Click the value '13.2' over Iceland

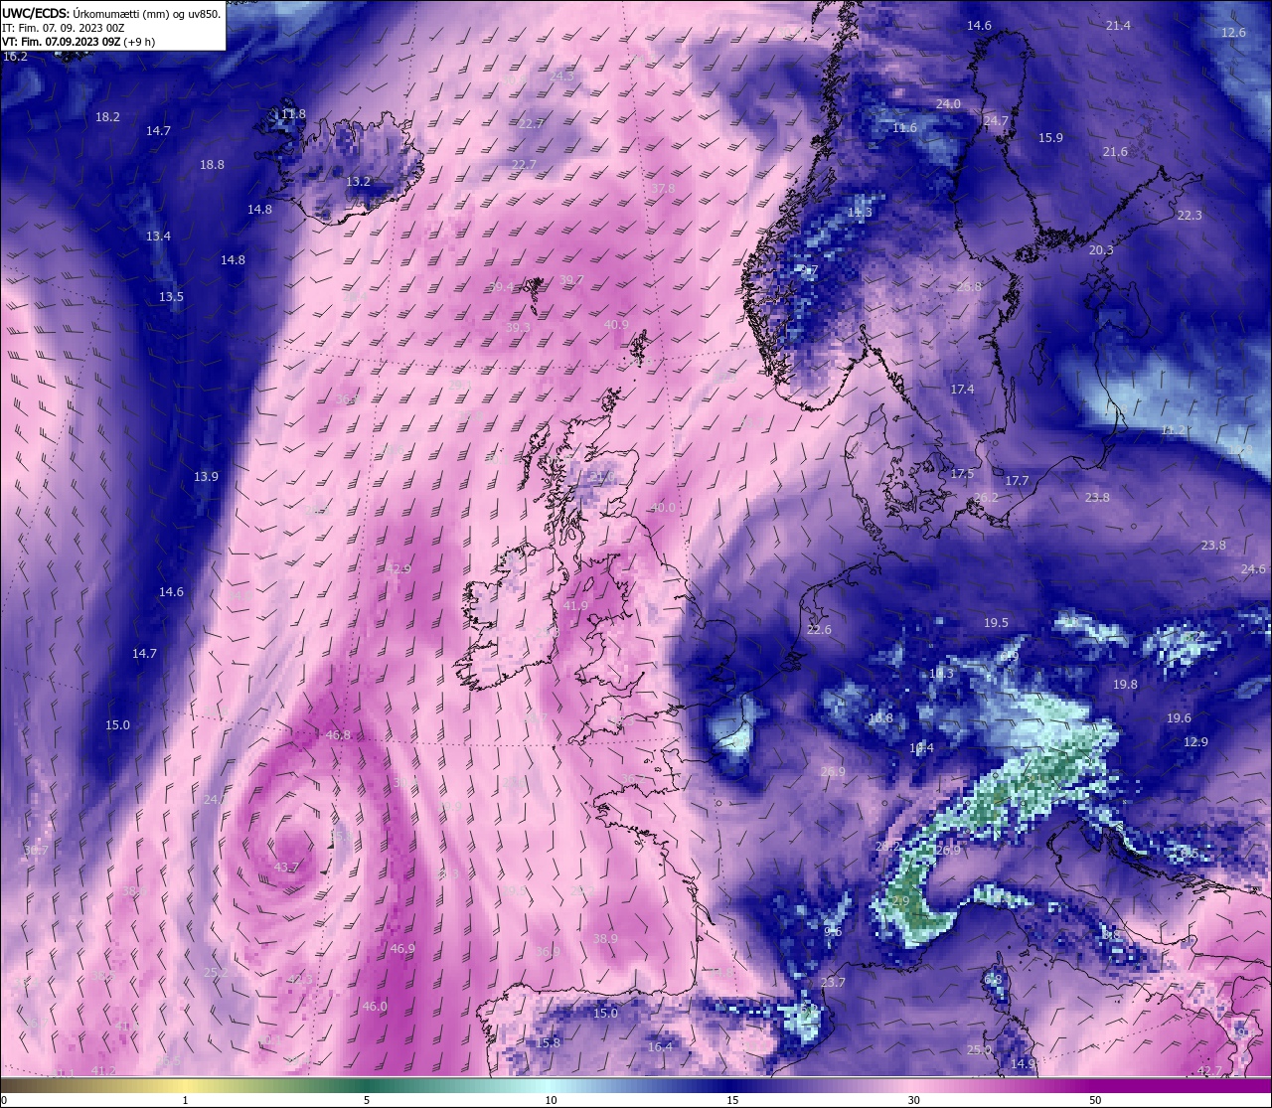point(358,182)
